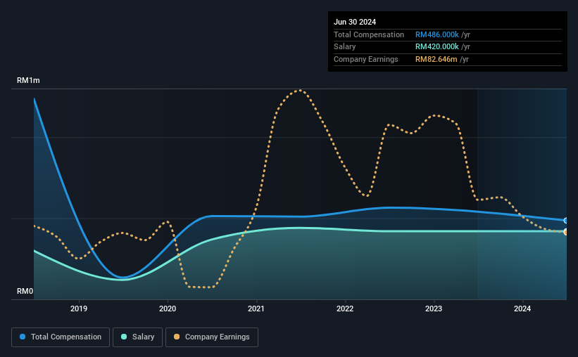Click the Company Earnings peak near mid-2021

point(301,90)
